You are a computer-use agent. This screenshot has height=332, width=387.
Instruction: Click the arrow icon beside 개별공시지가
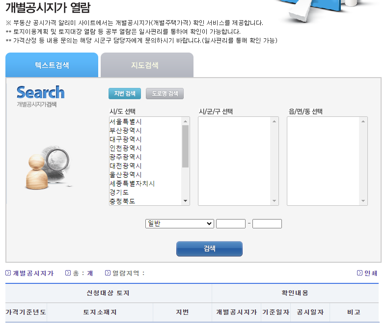point(8,273)
